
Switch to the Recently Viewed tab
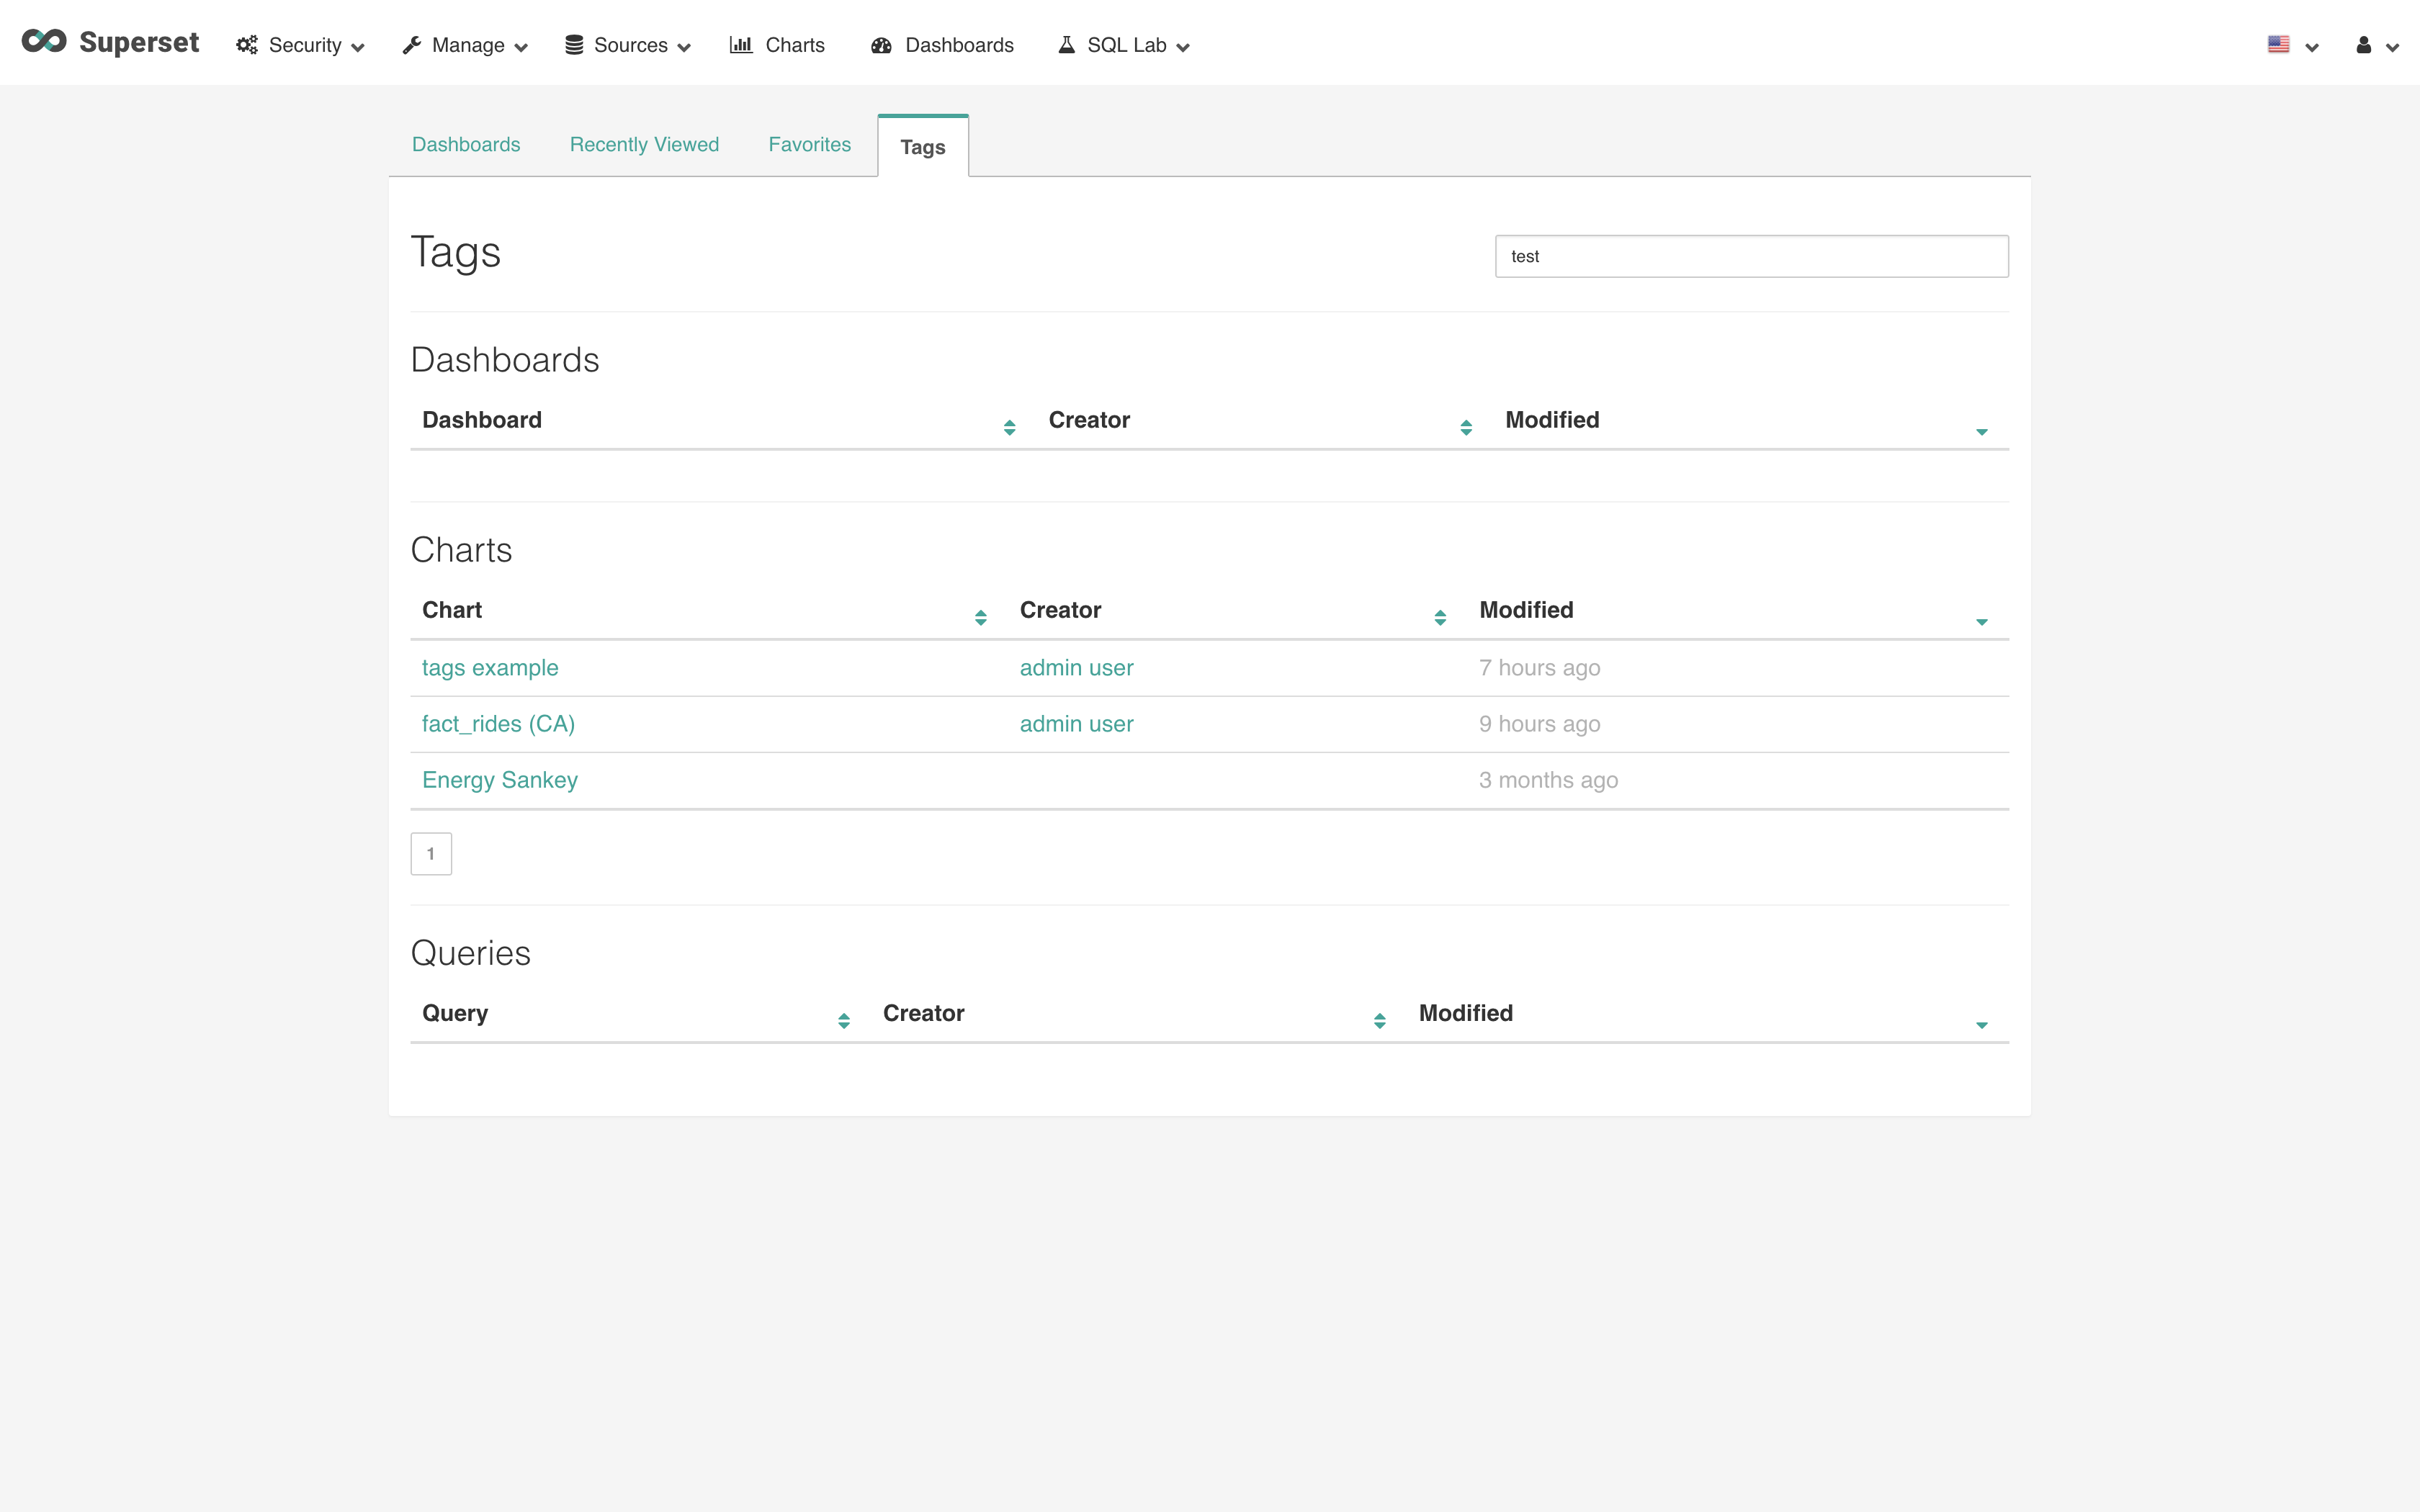(x=644, y=145)
